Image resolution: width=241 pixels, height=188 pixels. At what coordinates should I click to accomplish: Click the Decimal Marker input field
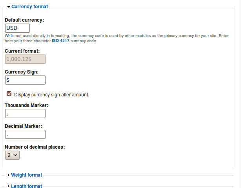(x=25, y=134)
